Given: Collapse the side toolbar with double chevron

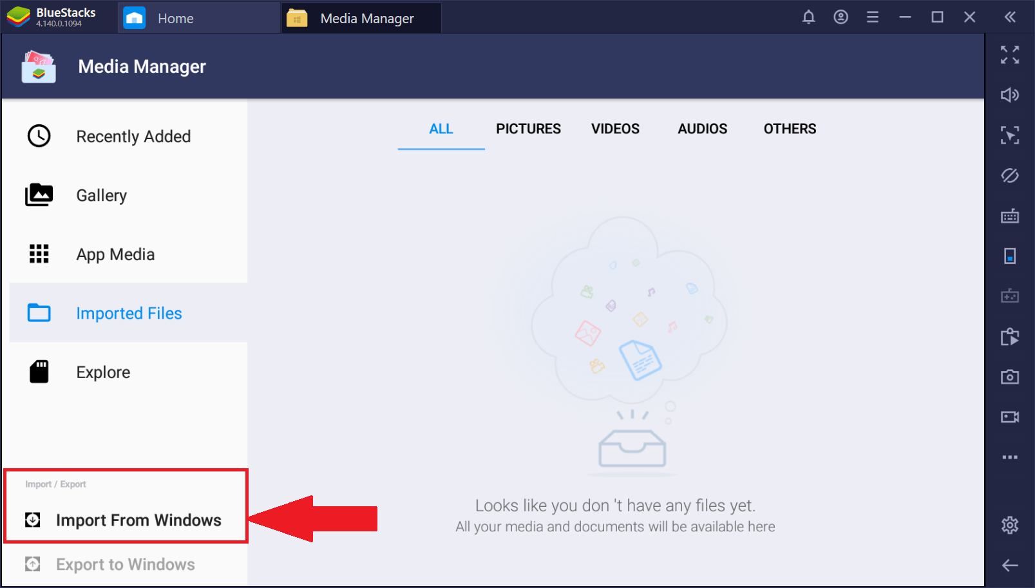Looking at the screenshot, I should tap(1010, 17).
